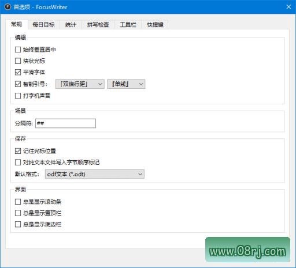This screenshot has width=296, height=268.
Task: Enable 始终垂直居中 checkbox
Action: [18, 50]
